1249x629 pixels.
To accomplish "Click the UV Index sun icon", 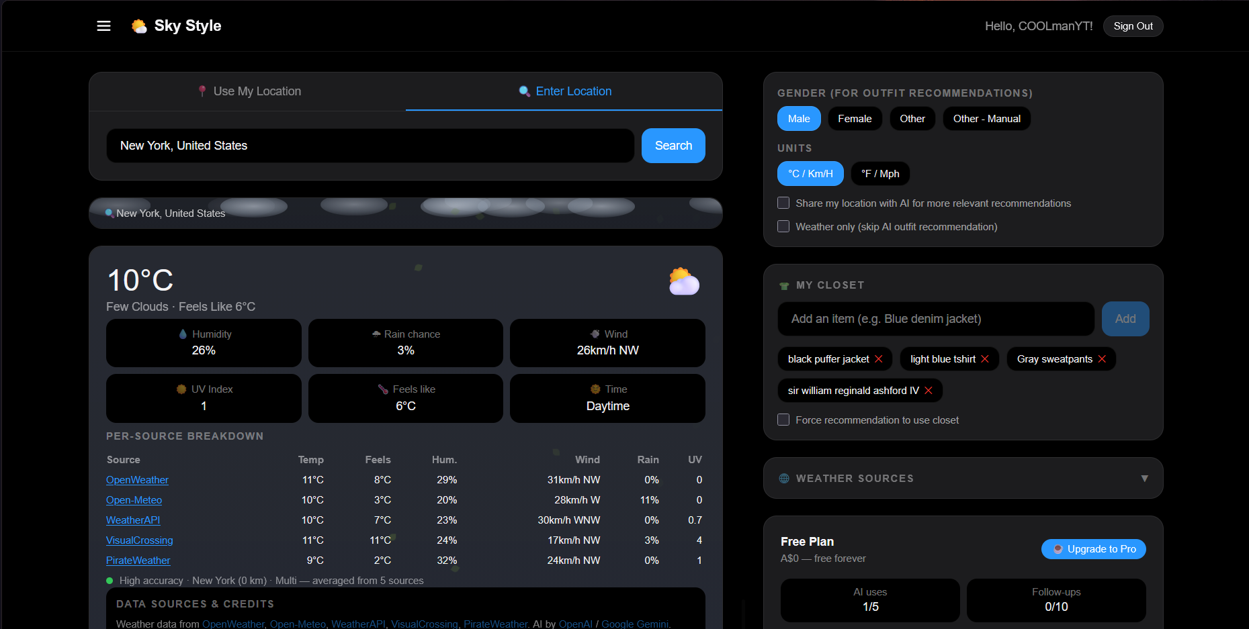I will 181,389.
